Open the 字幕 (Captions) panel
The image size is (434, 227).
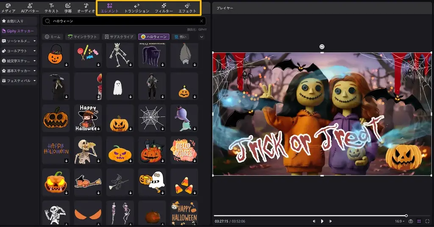tap(68, 8)
